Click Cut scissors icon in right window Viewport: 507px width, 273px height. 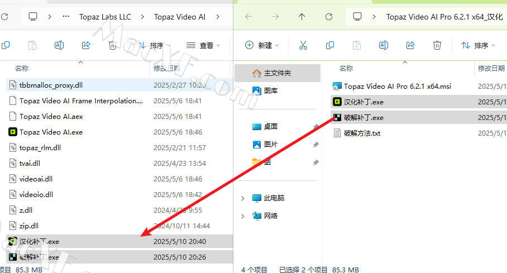303,45
